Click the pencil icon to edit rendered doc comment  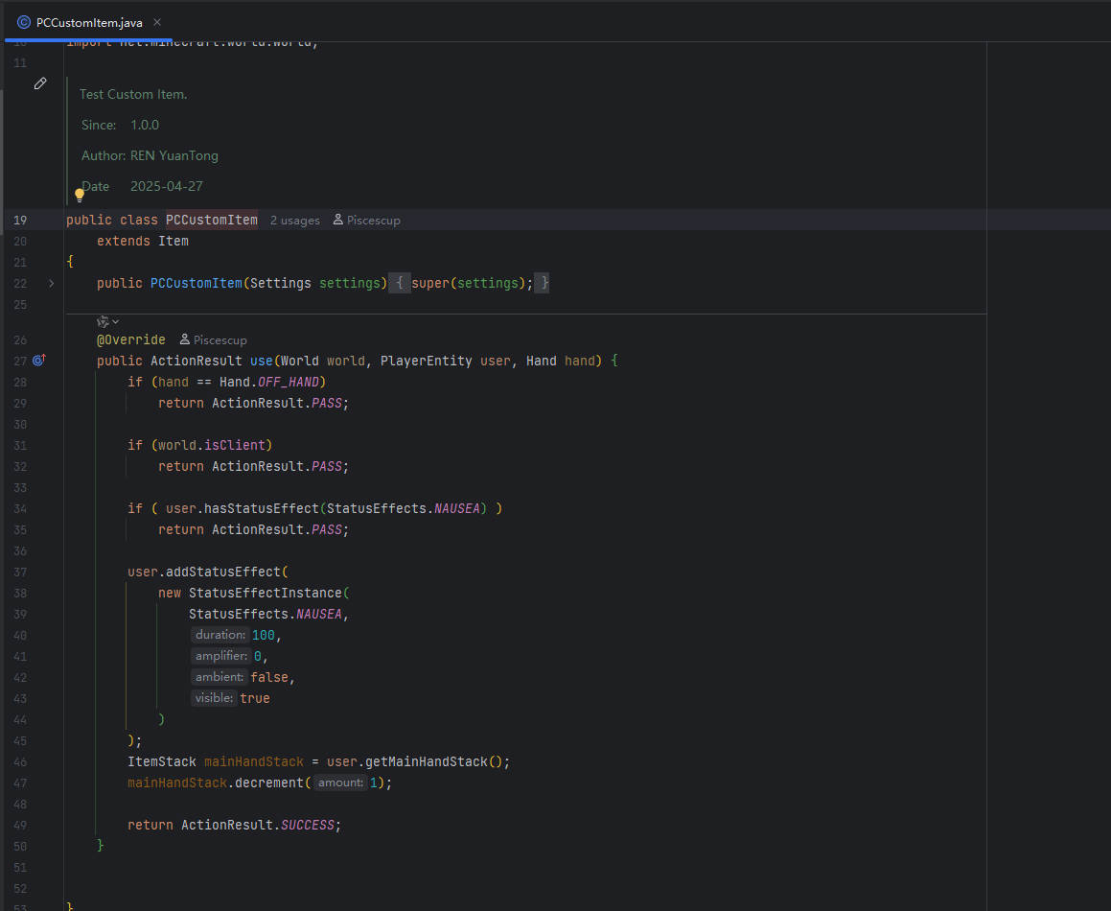pyautogui.click(x=40, y=83)
